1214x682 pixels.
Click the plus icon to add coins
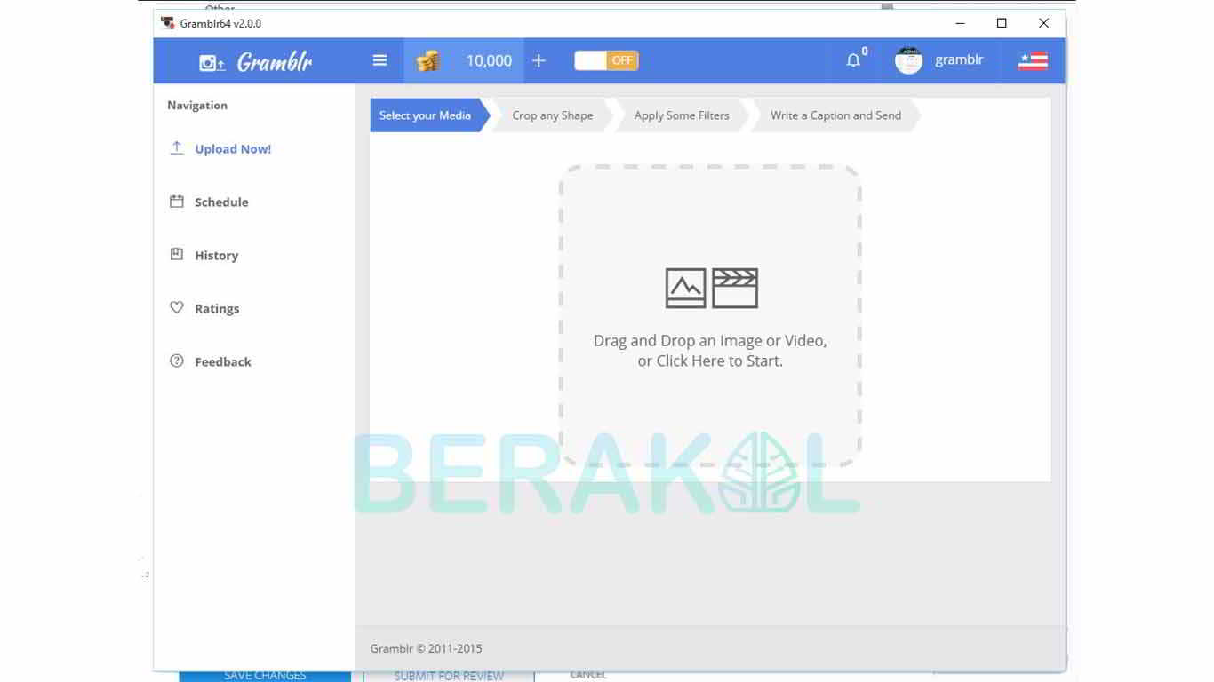(x=539, y=59)
